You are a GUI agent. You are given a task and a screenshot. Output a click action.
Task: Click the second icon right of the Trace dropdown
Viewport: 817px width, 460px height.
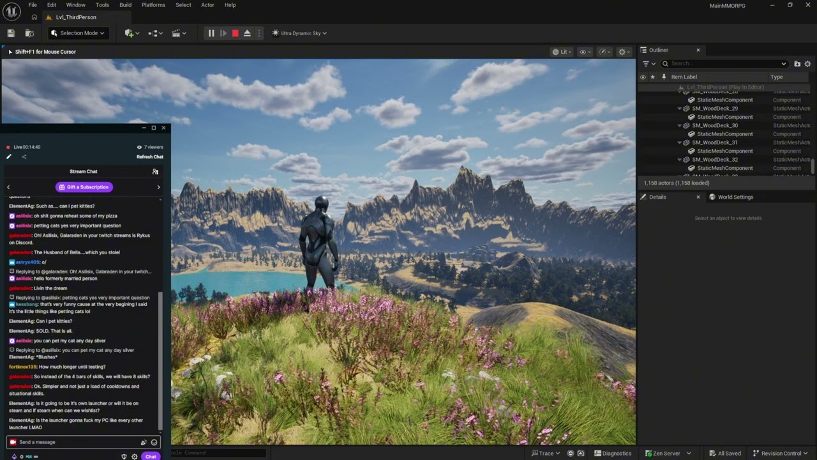[580, 454]
